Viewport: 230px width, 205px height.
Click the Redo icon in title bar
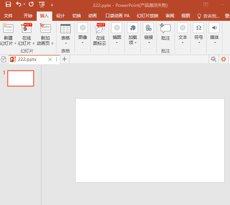tap(31, 5)
